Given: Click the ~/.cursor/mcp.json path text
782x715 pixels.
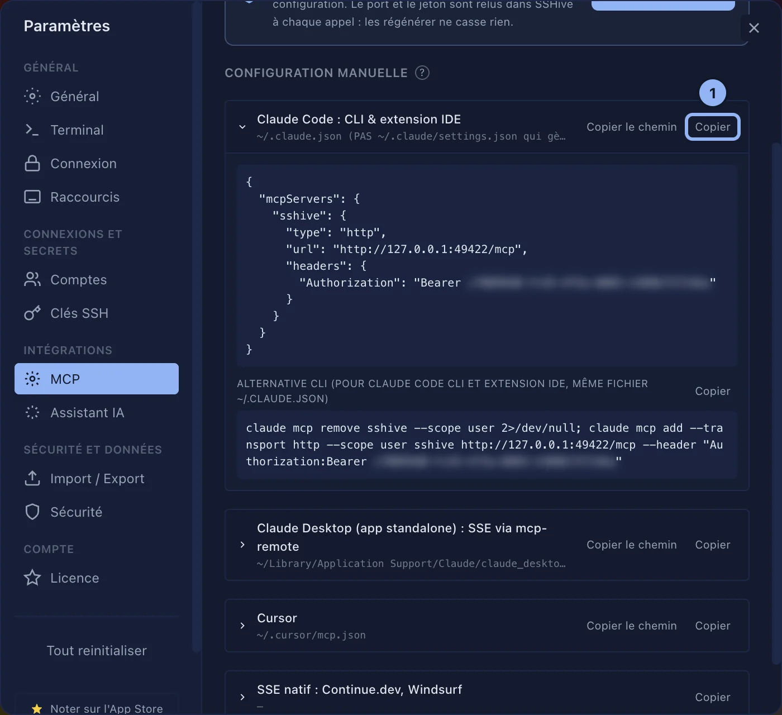Looking at the screenshot, I should pyautogui.click(x=311, y=635).
